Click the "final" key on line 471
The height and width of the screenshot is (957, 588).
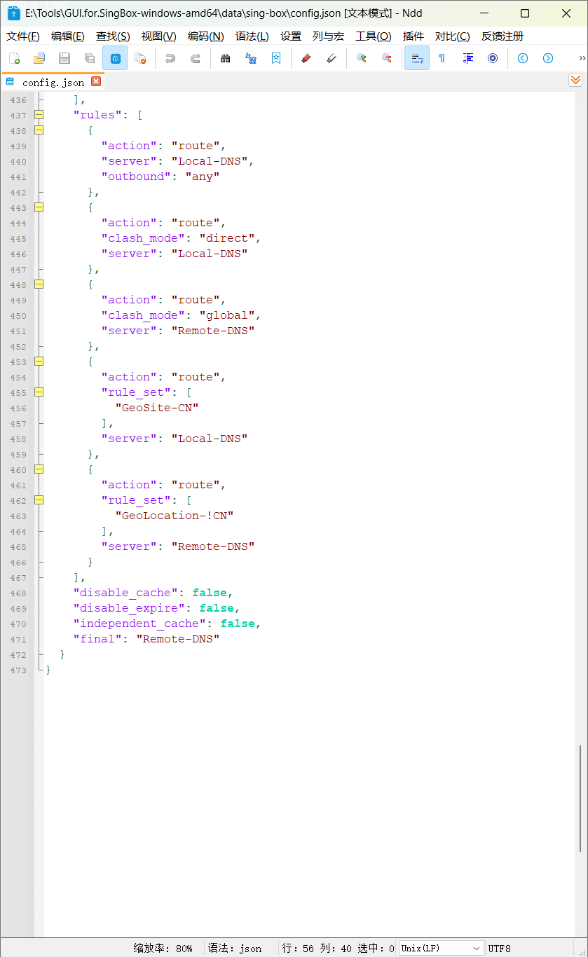tap(97, 639)
